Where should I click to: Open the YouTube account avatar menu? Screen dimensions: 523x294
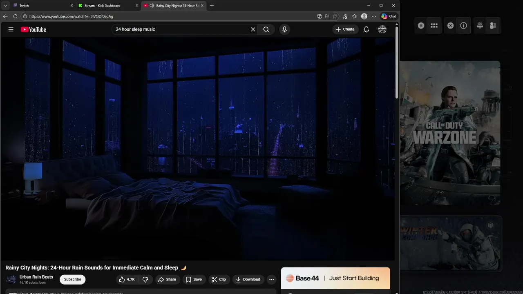(382, 29)
